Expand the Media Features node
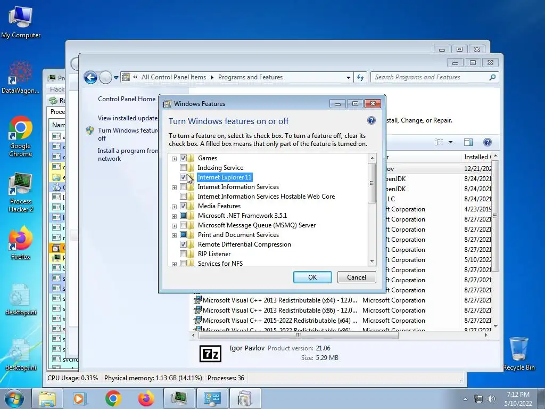Image resolution: width=545 pixels, height=409 pixels. click(174, 207)
